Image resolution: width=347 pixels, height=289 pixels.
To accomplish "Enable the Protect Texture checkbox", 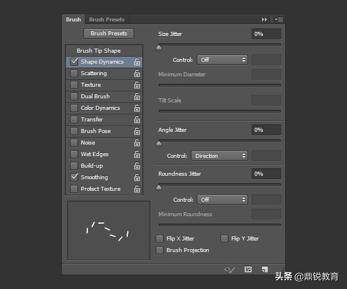I will pos(74,189).
